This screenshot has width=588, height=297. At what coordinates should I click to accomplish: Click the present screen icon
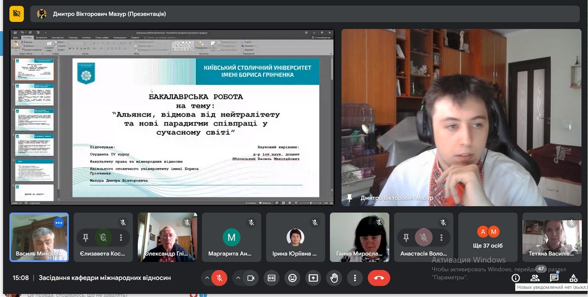click(313, 278)
